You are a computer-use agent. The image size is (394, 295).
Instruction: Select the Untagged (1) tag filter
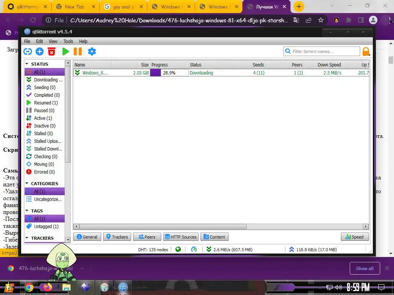[45, 226]
